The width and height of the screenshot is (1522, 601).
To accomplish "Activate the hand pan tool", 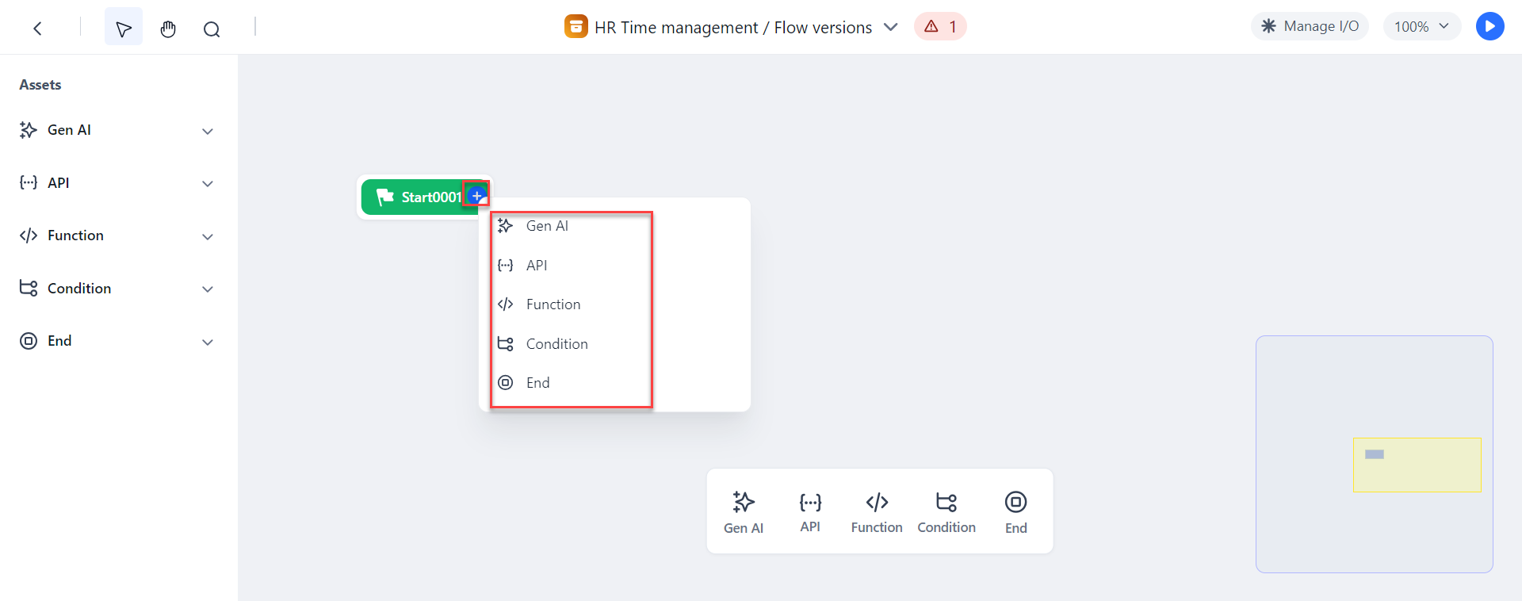I will point(167,29).
